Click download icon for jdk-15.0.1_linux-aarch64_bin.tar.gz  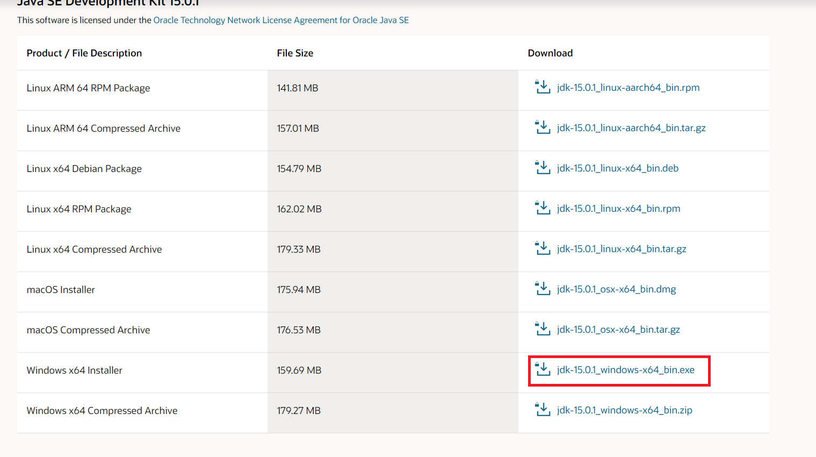click(x=543, y=127)
